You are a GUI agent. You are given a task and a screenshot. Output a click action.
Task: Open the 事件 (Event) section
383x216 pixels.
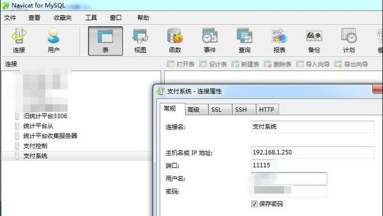[210, 41]
